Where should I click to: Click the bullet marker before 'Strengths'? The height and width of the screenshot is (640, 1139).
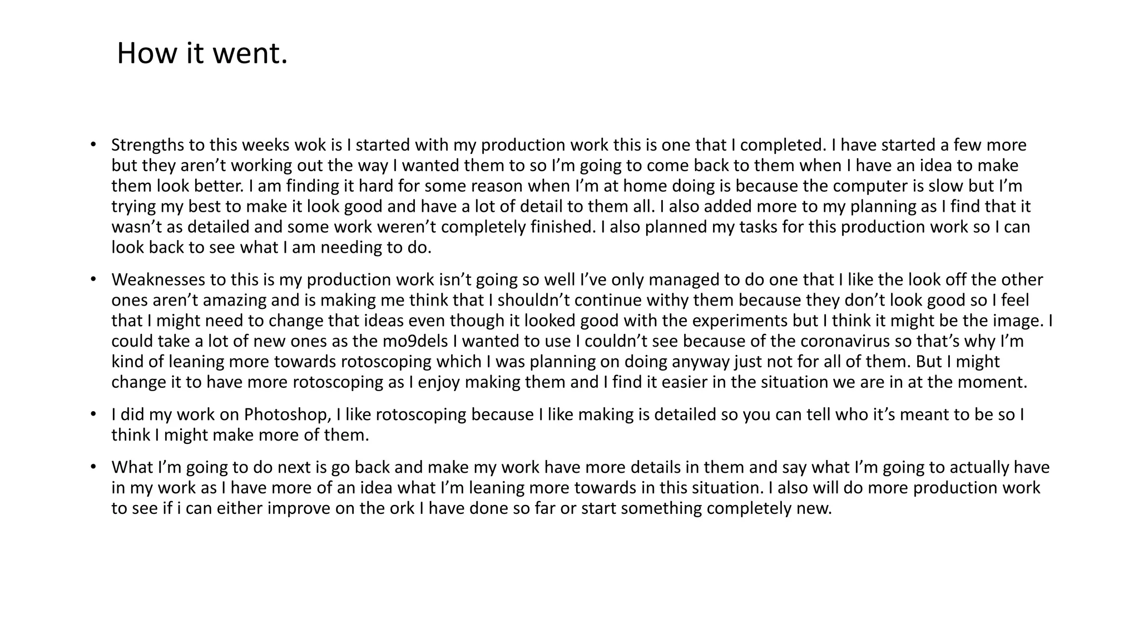(93, 145)
